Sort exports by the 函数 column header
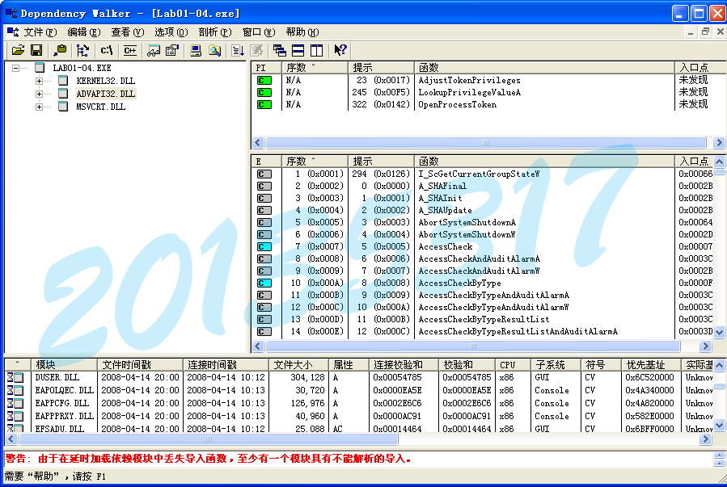The image size is (727, 487). [x=485, y=161]
